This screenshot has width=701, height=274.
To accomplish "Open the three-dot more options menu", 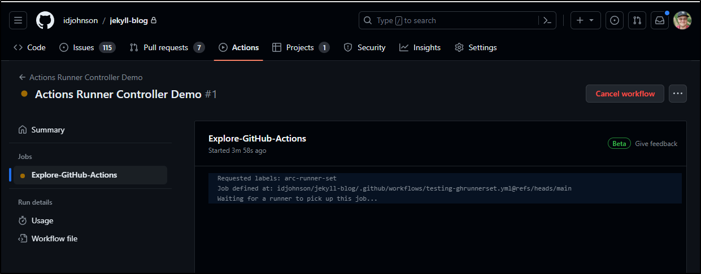I will click(678, 94).
